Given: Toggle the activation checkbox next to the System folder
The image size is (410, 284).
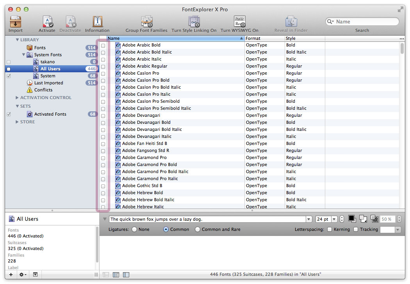Looking at the screenshot, I should pyautogui.click(x=9, y=76).
